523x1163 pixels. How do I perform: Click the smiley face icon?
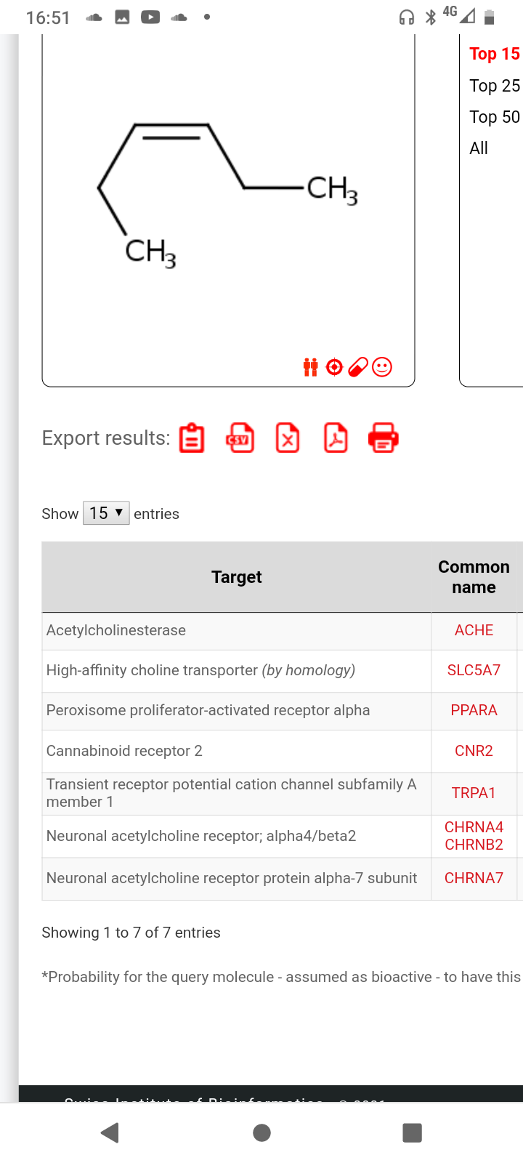(382, 367)
